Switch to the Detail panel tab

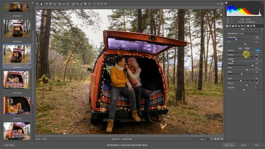[x=233, y=26]
